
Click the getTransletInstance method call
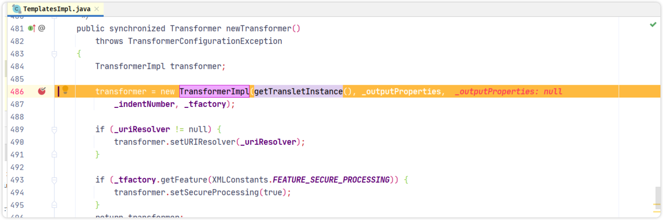click(x=298, y=92)
